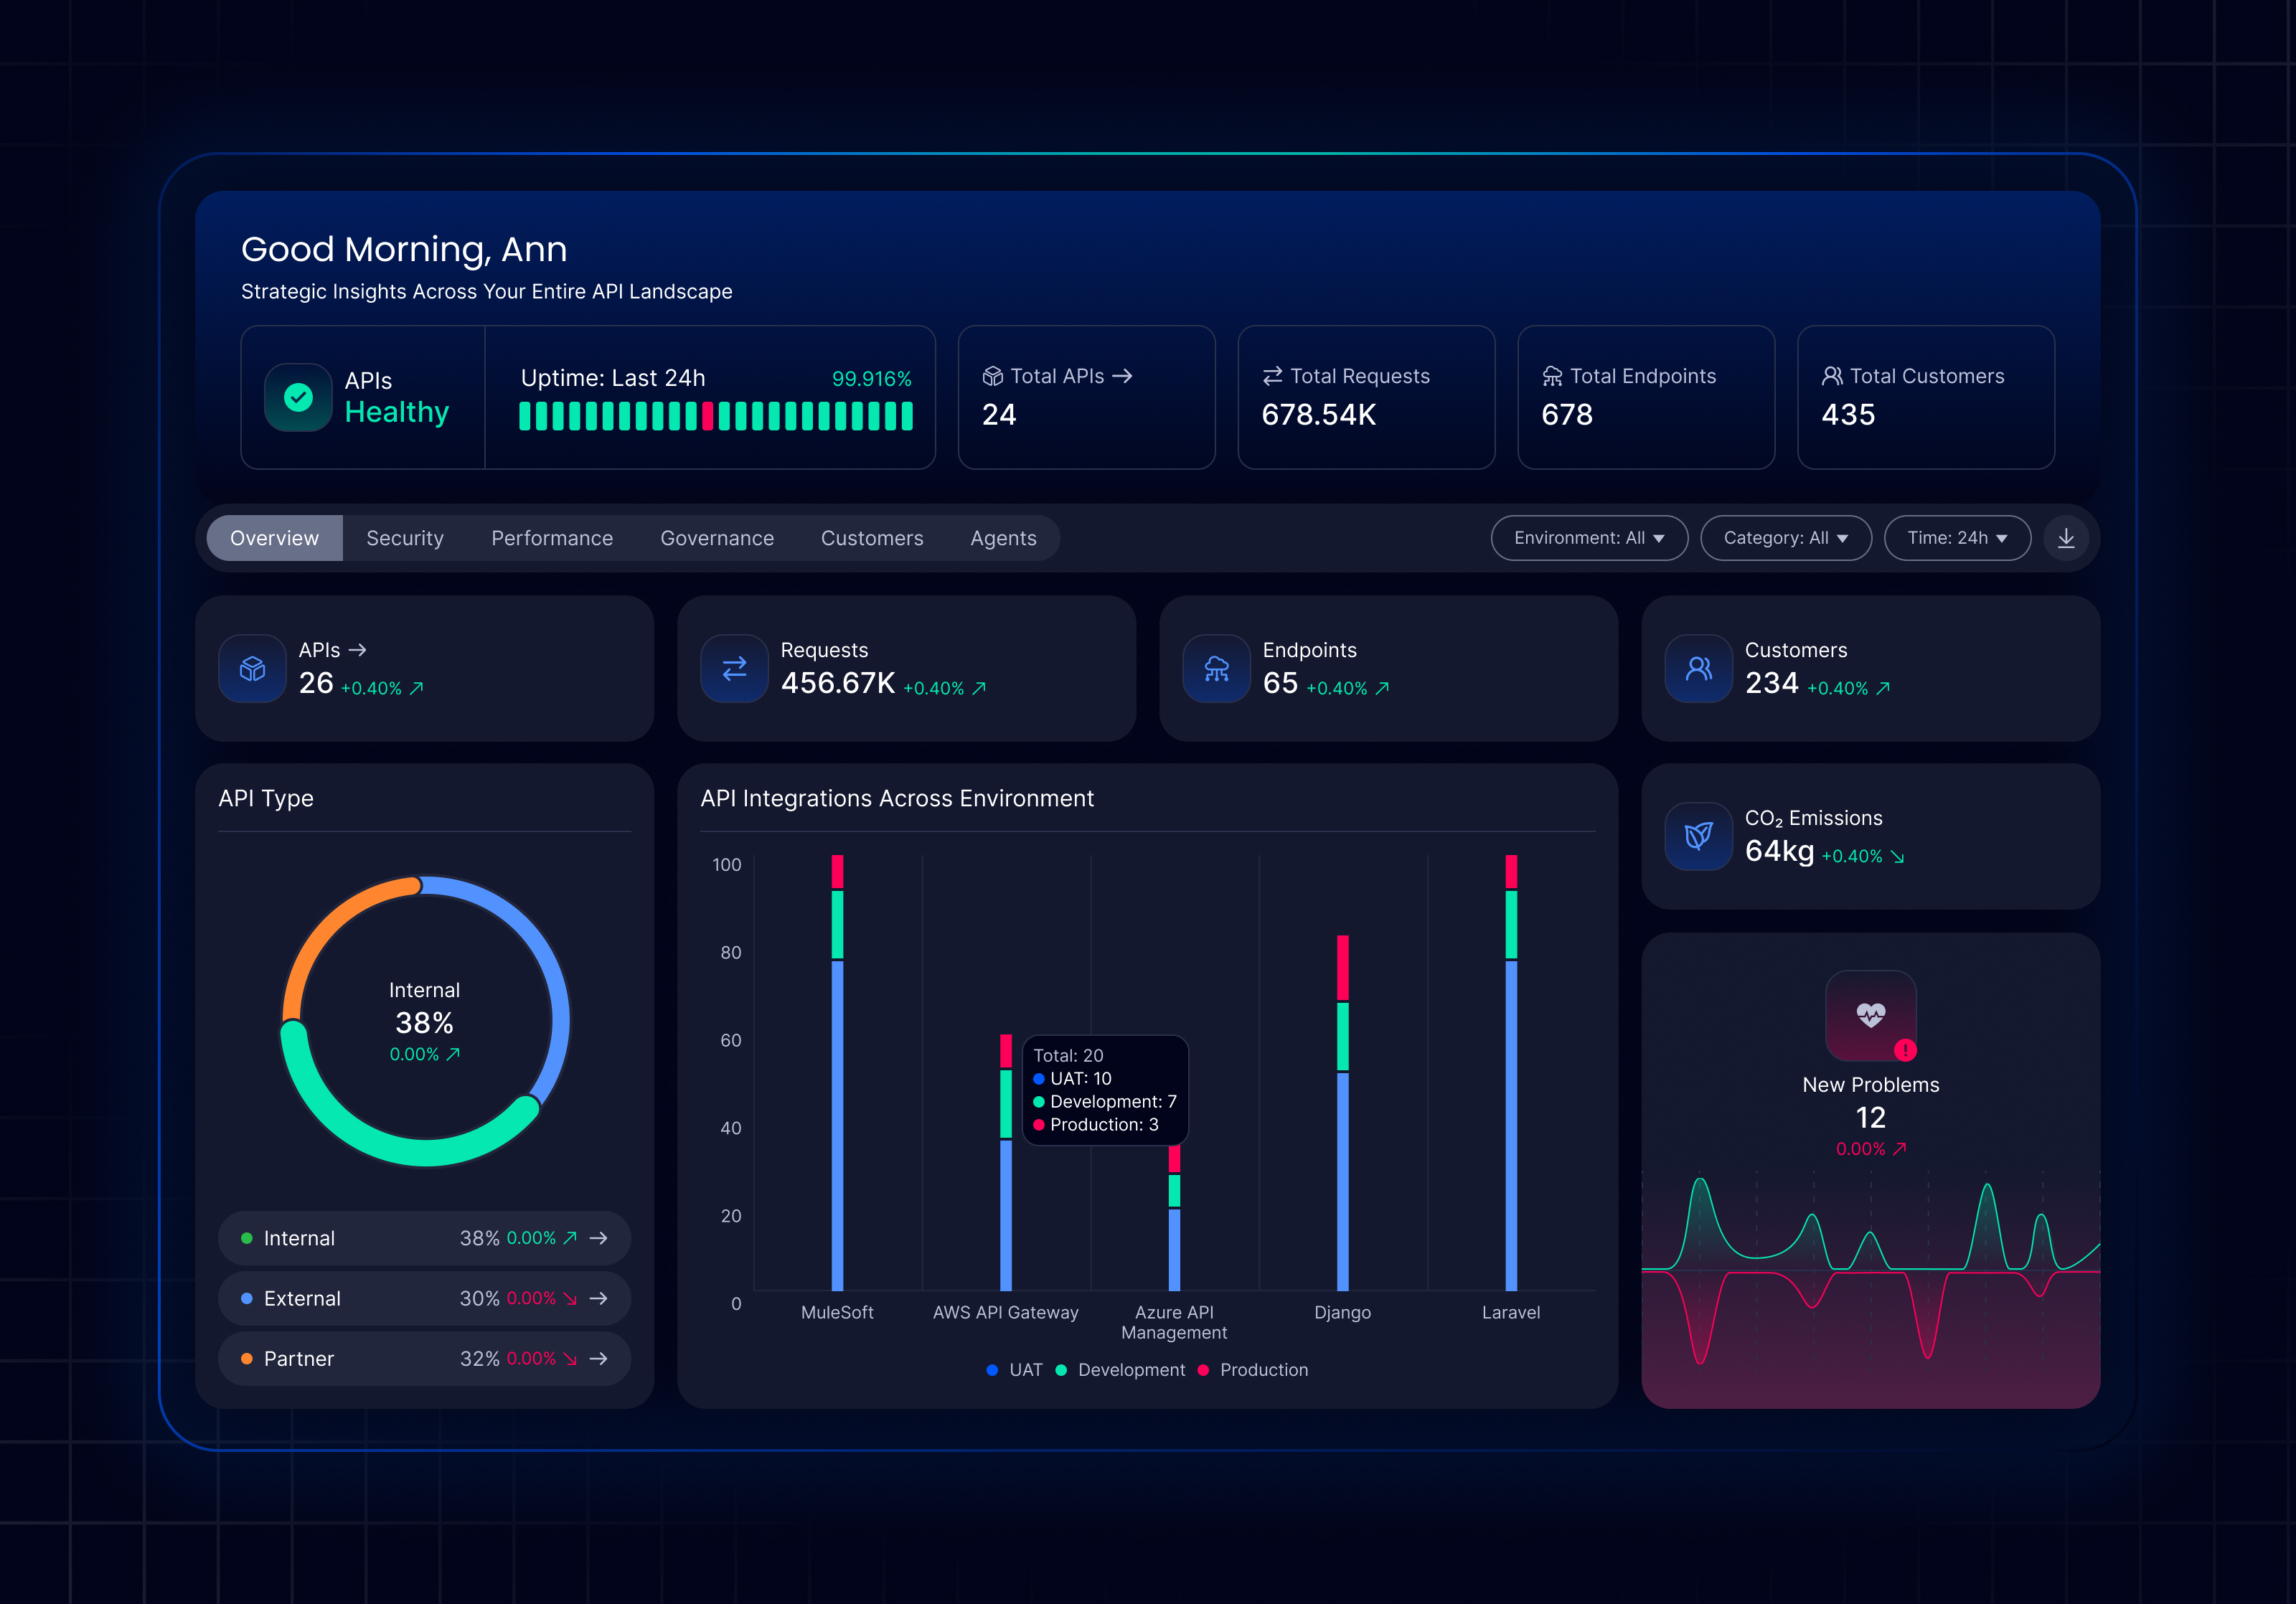
Task: Click the Django bar in the integrations chart
Action: tap(1342, 1150)
